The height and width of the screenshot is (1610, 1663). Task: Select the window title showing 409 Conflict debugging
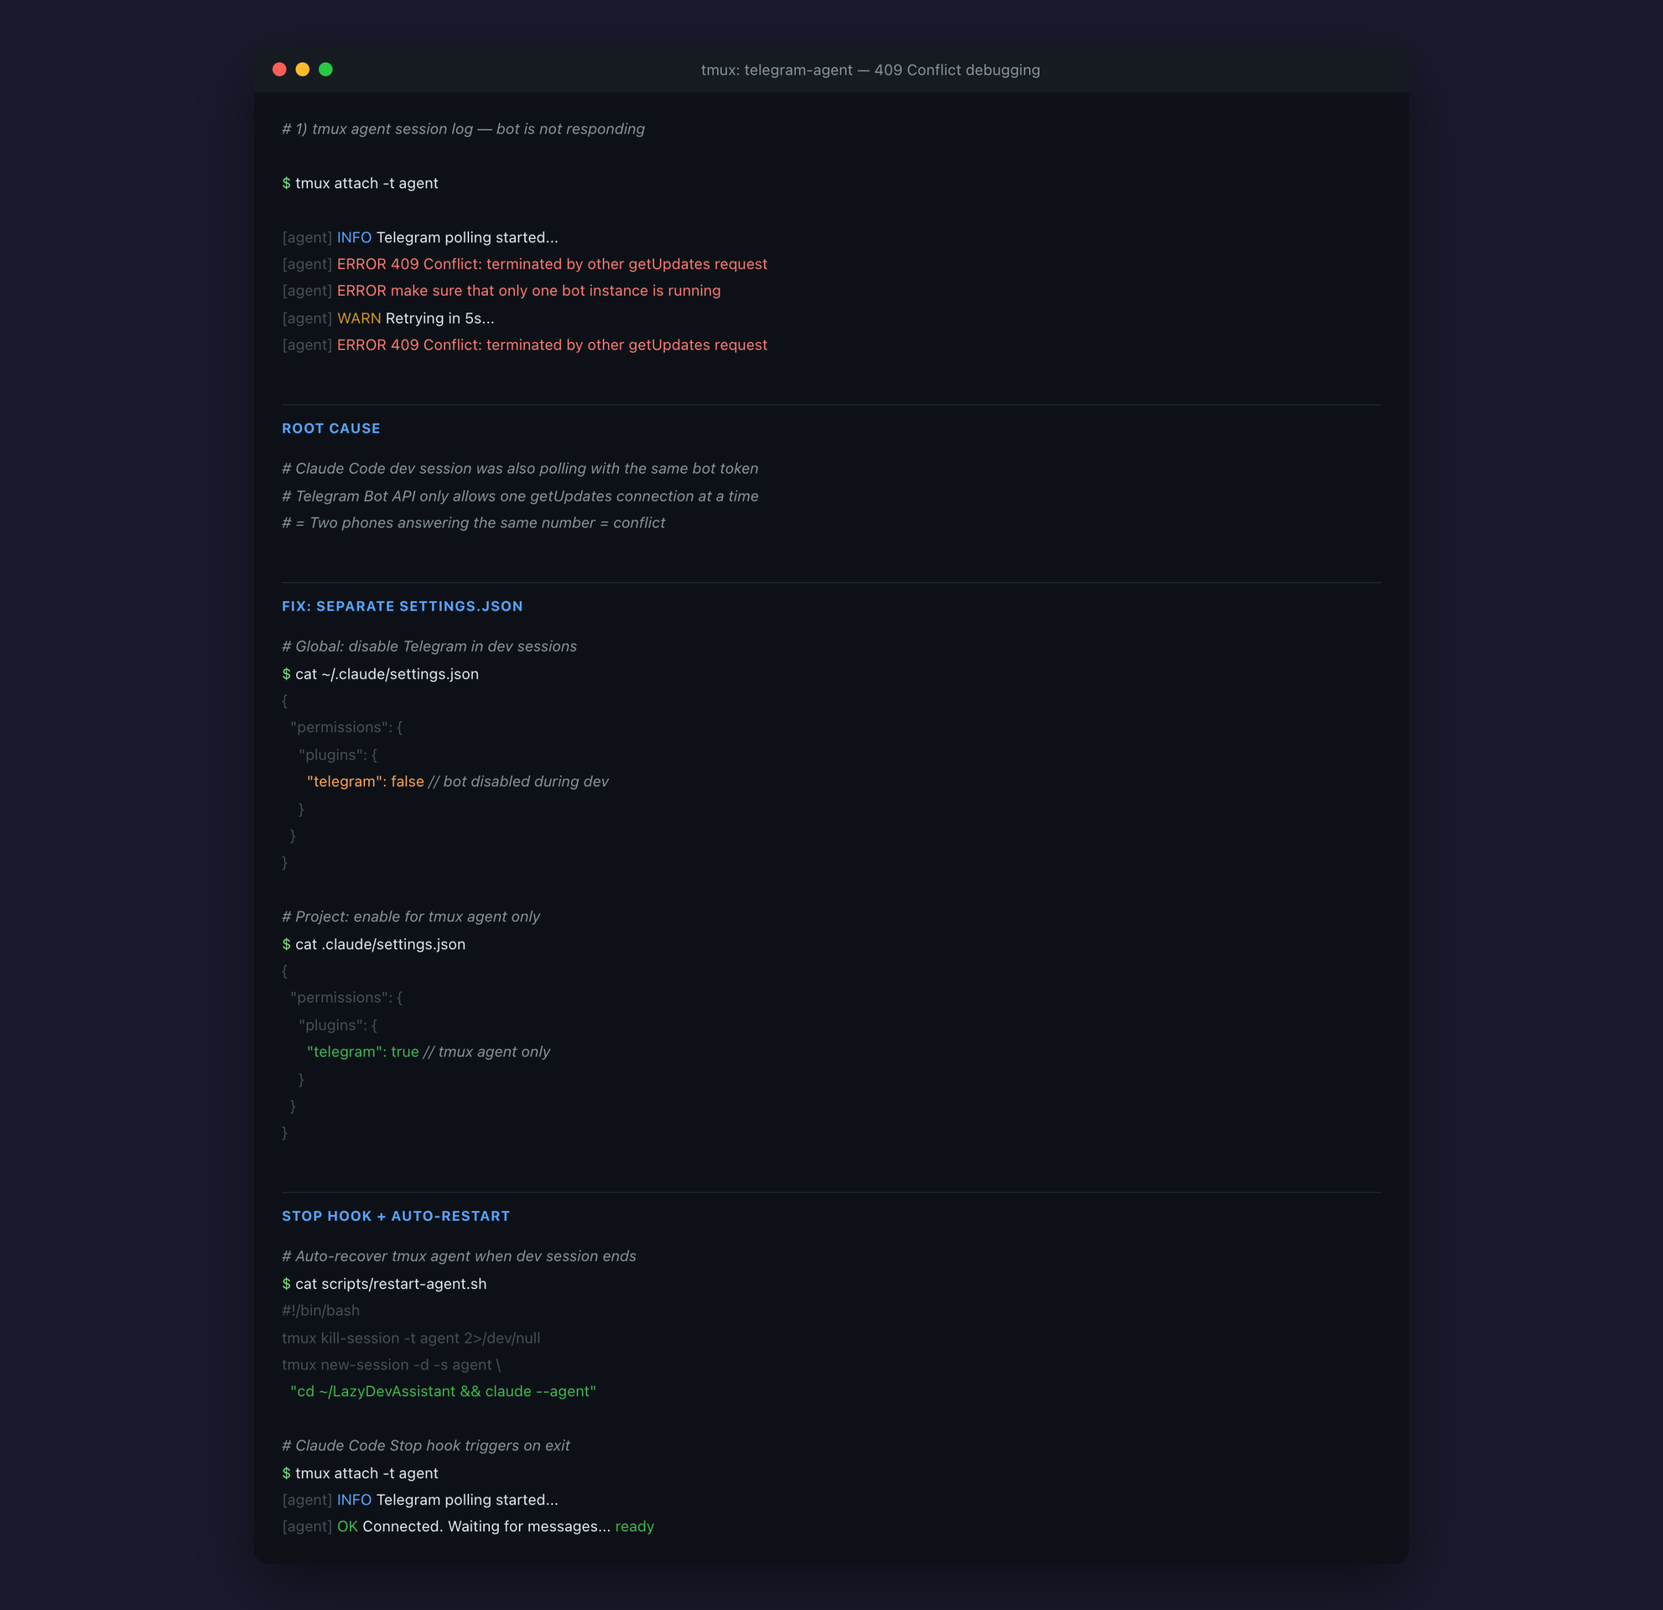869,70
